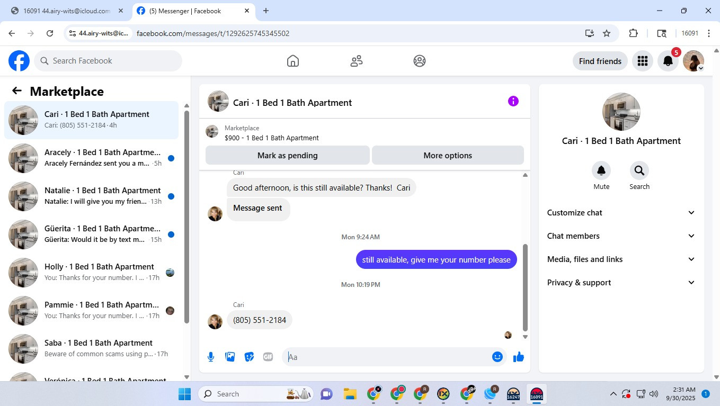This screenshot has height=406, width=720.
Task: Choose a GIF icon
Action: coord(268,357)
